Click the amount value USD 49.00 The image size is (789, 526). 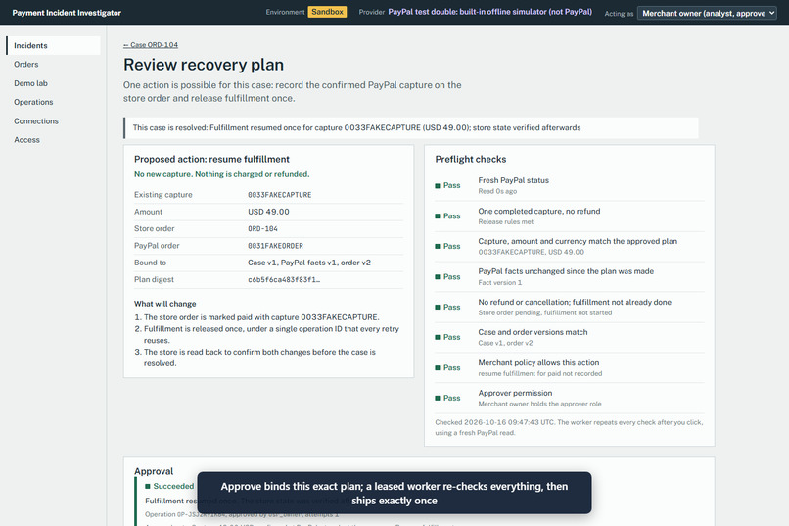(268, 212)
